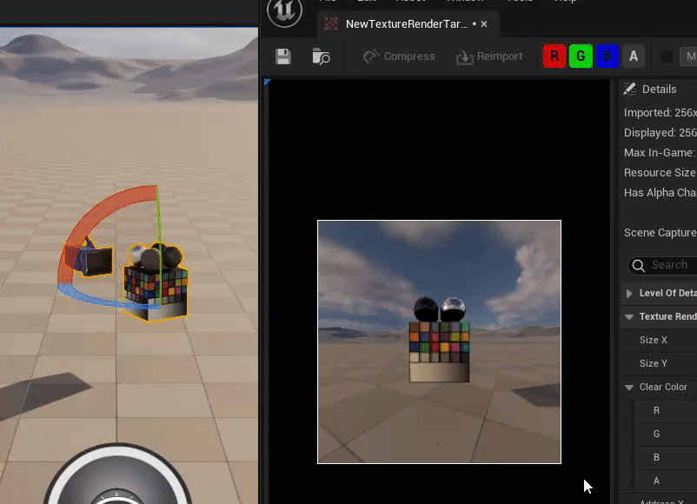Click the Reimport button
The height and width of the screenshot is (504, 697).
(x=489, y=56)
